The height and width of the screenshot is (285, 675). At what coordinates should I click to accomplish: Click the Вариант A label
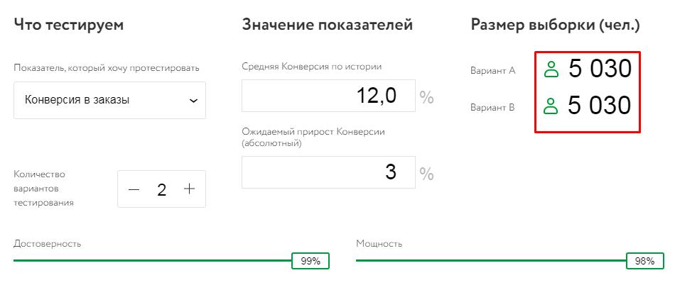492,71
